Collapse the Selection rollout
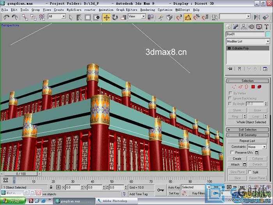 click(x=247, y=81)
